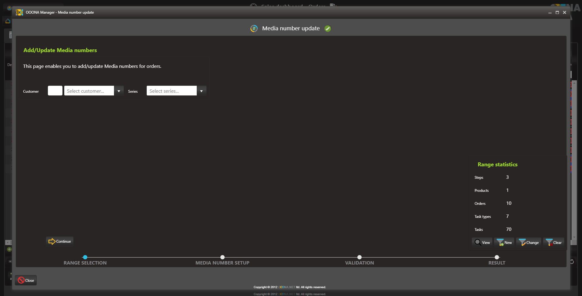Click the Result step marker
This screenshot has width=582, height=296.
point(497,257)
